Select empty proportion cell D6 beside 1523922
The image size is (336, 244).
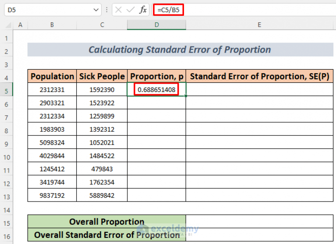click(157, 103)
